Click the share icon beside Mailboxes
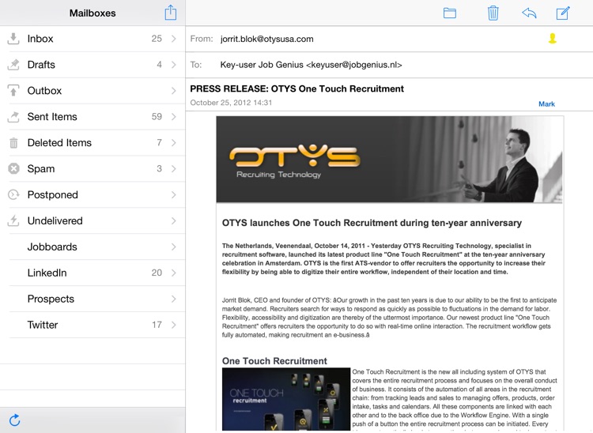The height and width of the screenshot is (433, 593). click(170, 13)
